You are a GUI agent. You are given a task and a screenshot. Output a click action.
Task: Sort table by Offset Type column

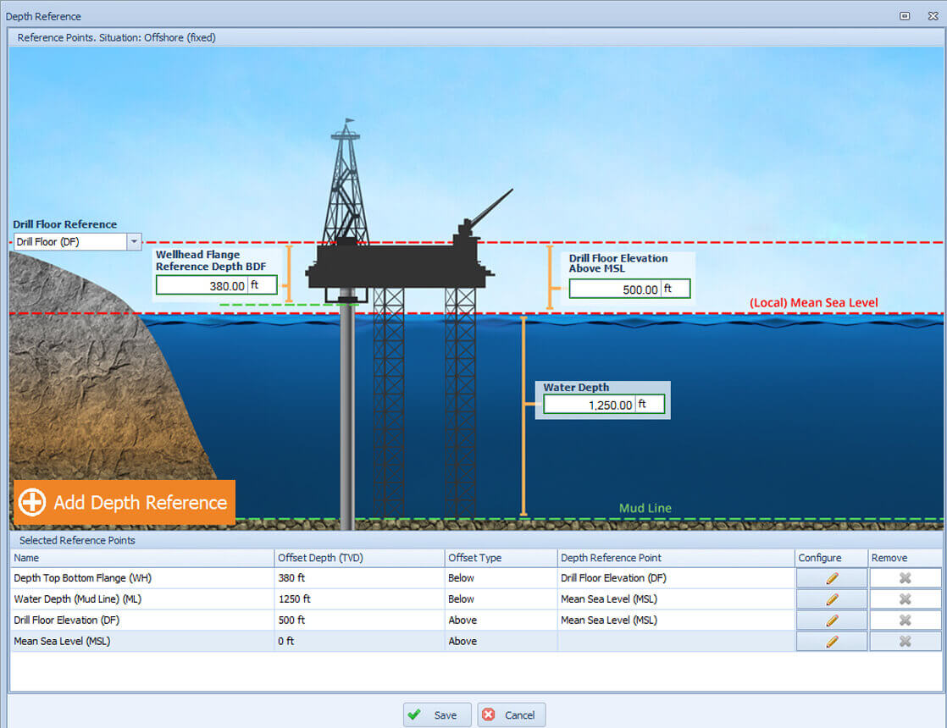500,558
